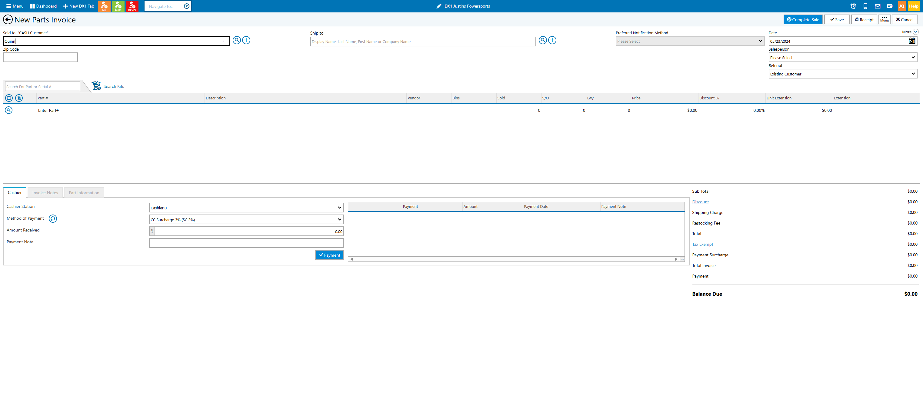Go back using the arrow beside New Parts Invoice
The width and height of the screenshot is (923, 403).
pyautogui.click(x=8, y=20)
